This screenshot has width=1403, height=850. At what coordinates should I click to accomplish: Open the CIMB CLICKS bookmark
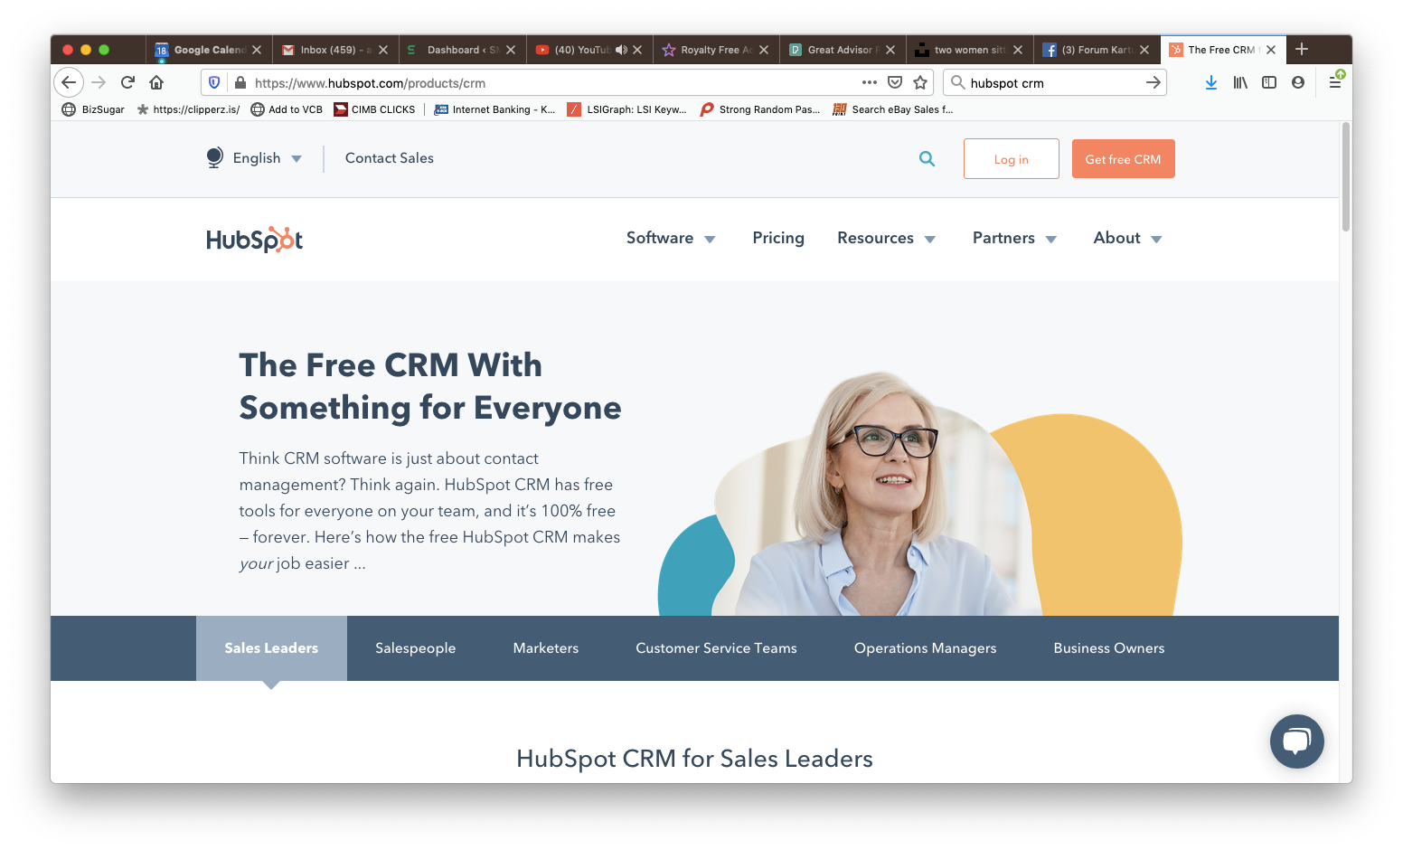click(374, 109)
